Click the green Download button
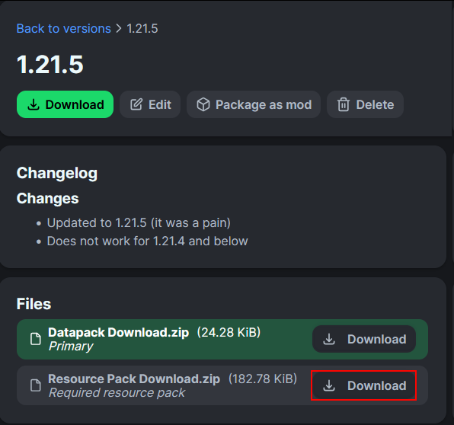The image size is (454, 425). (x=66, y=104)
